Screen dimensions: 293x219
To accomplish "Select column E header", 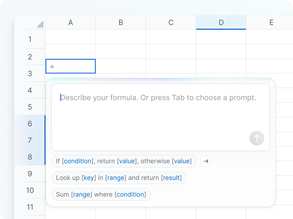I will 271,22.
